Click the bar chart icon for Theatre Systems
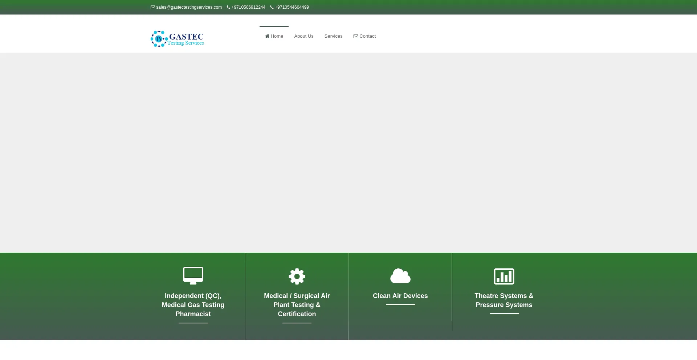Viewport: 697px width, 360px height. coord(504,276)
